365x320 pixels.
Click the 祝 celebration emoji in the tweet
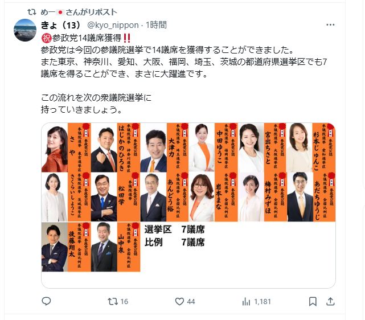[46, 38]
